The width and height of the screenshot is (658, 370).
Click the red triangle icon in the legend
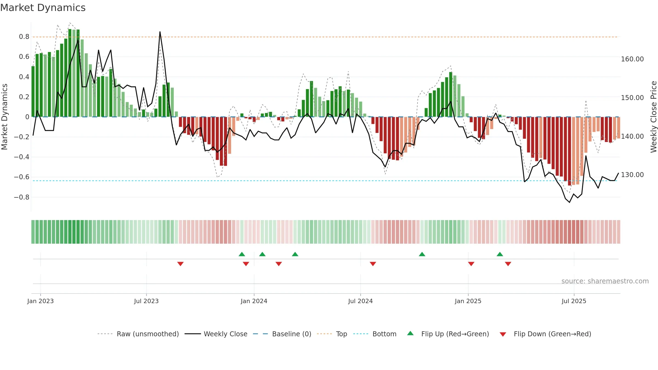coord(503,334)
